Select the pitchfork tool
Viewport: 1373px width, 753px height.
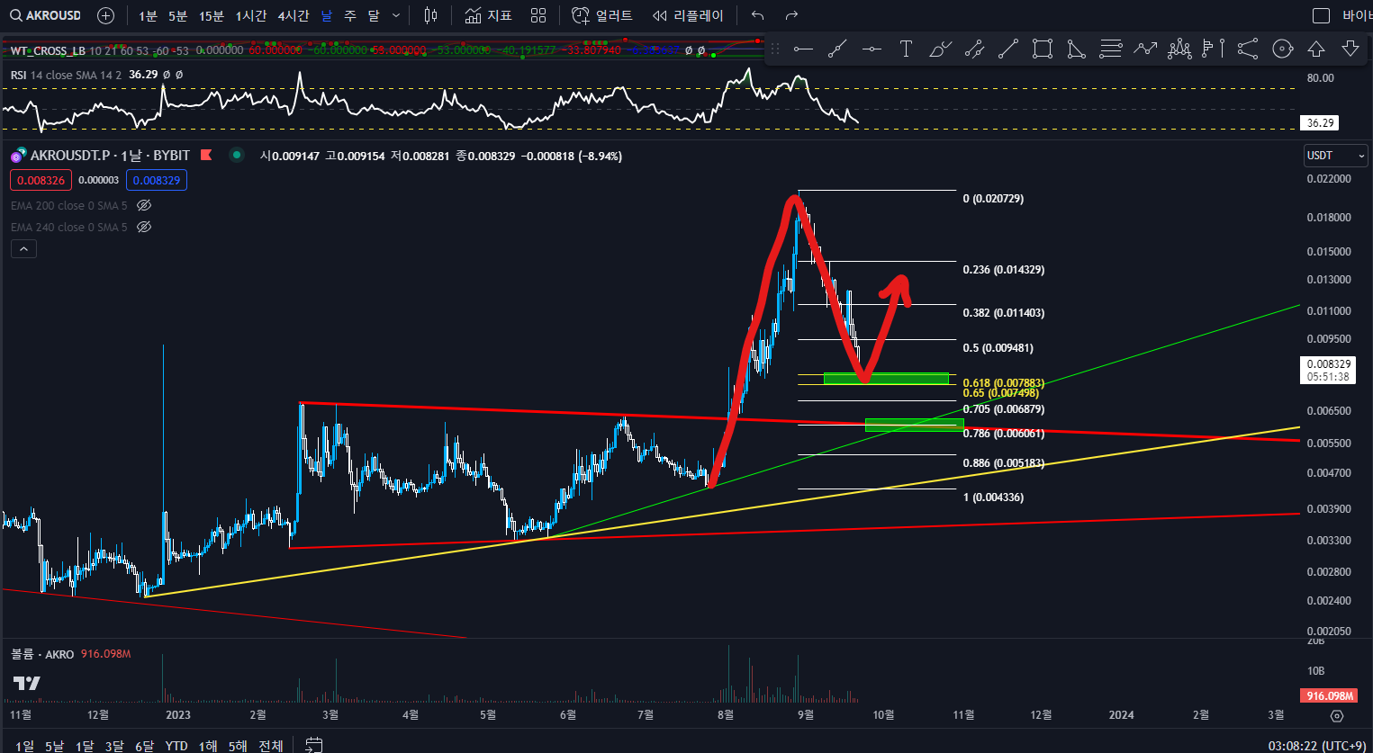coord(1248,49)
